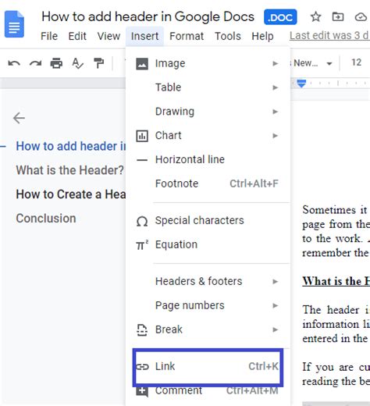The image size is (370, 406).
Task: Select the Paint format roller icon
Action: pyautogui.click(x=99, y=63)
